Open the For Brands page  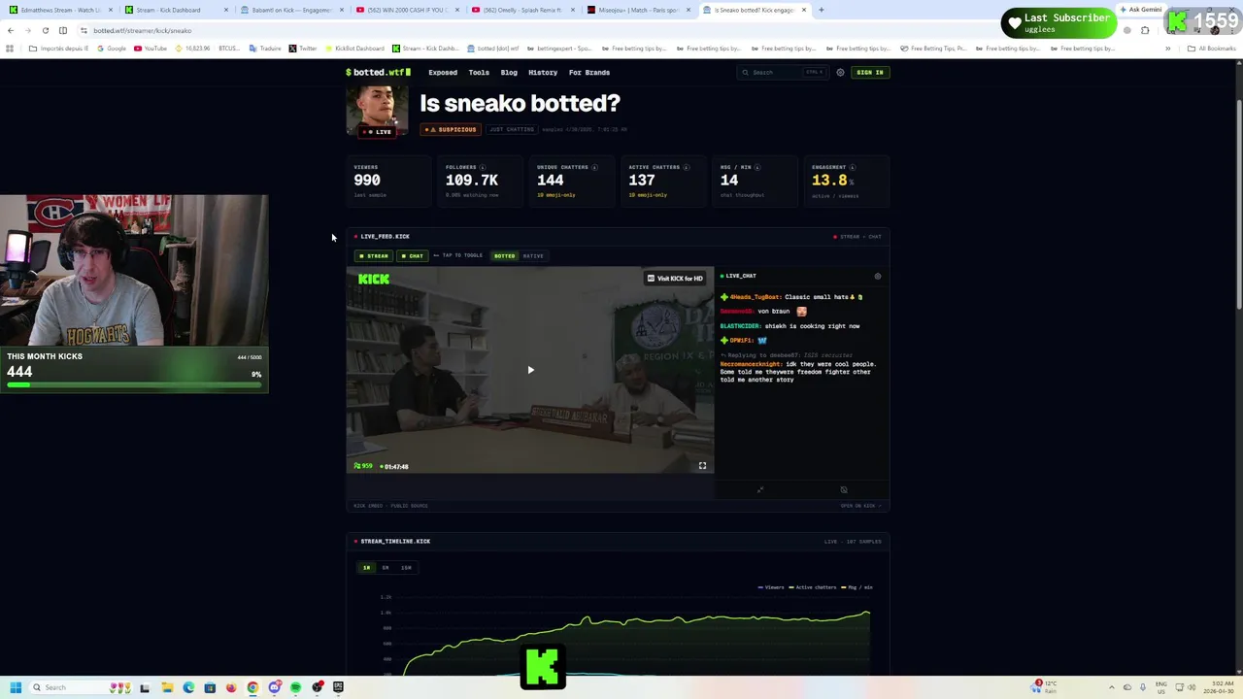[589, 72]
